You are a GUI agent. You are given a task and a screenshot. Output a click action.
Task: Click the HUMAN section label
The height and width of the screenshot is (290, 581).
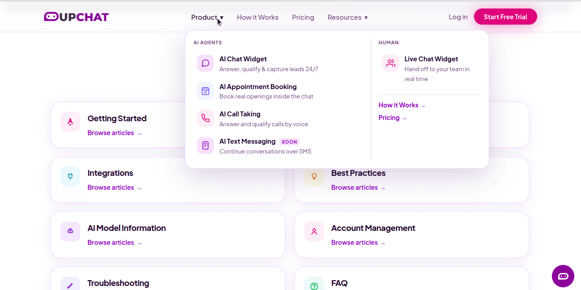(x=389, y=43)
